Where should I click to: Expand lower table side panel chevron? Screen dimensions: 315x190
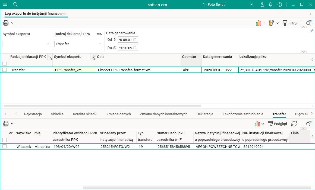[312, 136]
